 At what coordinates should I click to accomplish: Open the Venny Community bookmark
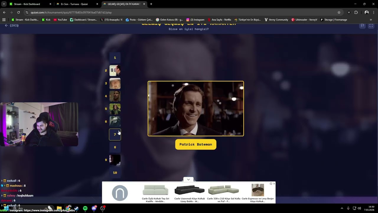coord(276,20)
